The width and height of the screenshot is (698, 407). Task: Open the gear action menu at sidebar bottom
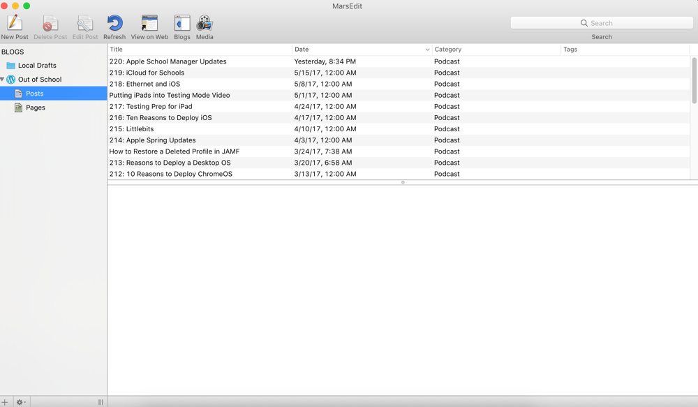point(21,402)
